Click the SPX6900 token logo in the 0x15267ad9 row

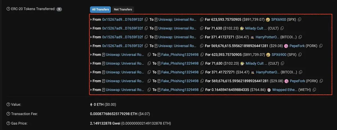click(268, 20)
